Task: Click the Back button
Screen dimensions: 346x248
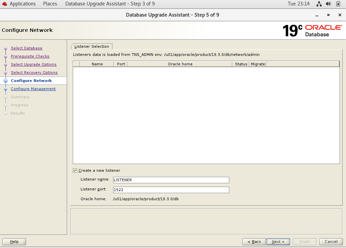Action: [254, 242]
